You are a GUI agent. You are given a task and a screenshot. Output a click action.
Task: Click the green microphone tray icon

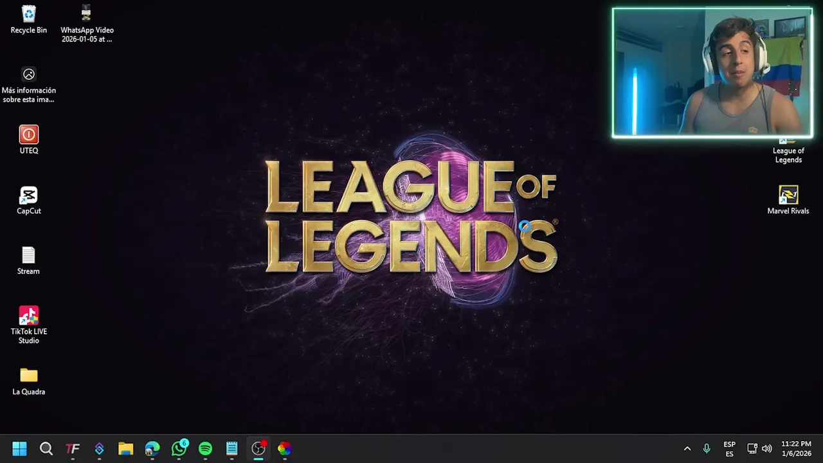pos(707,449)
